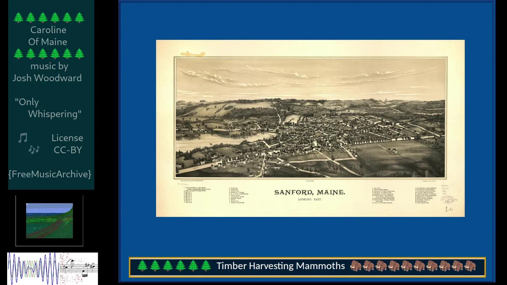Click the "Timber Harvesting Mammoths" banner text
507x285 pixels.
(280, 266)
